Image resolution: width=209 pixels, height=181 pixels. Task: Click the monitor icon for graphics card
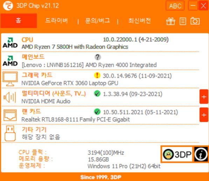[10, 79]
